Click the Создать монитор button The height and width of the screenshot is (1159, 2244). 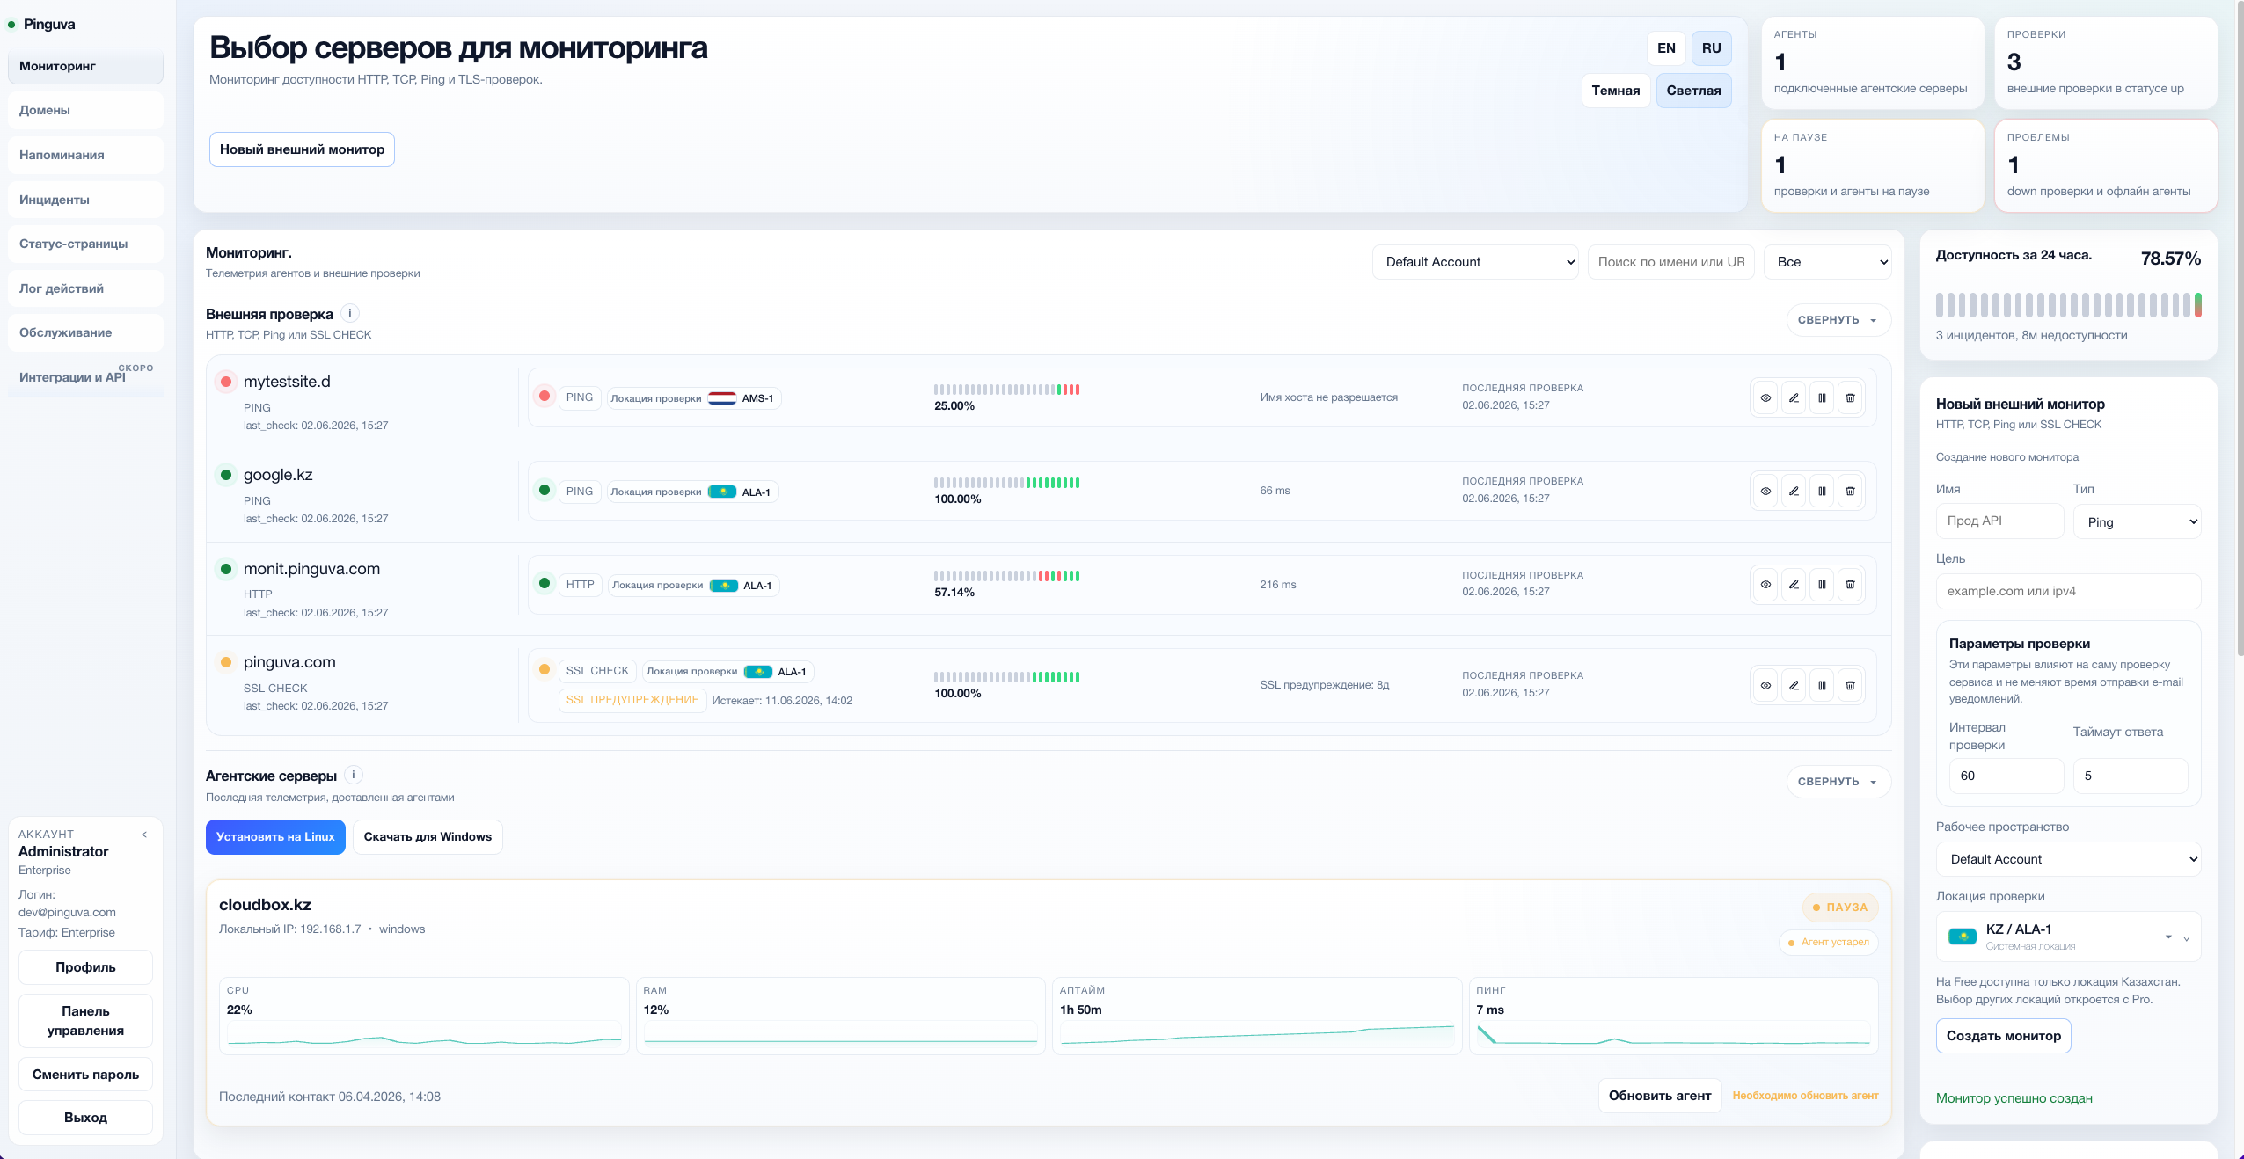pos(2003,1036)
